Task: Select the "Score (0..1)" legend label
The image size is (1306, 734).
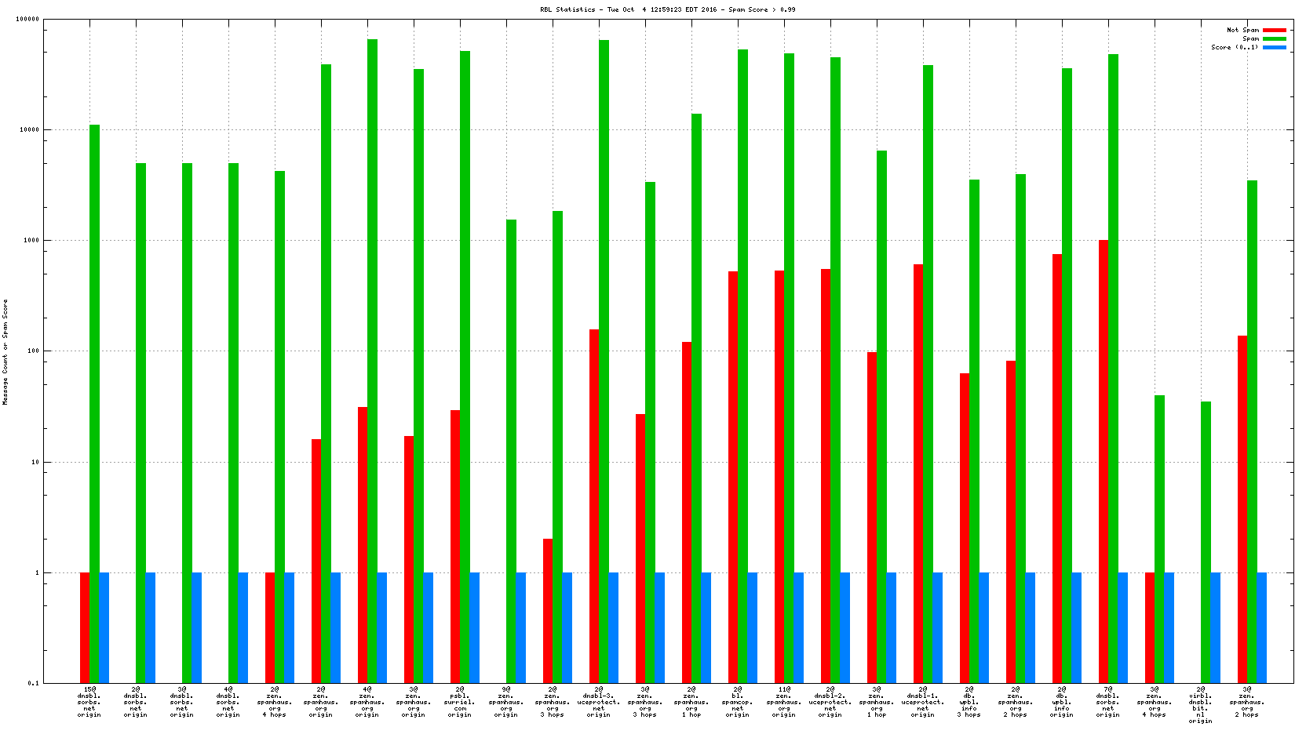Action: 1234,48
